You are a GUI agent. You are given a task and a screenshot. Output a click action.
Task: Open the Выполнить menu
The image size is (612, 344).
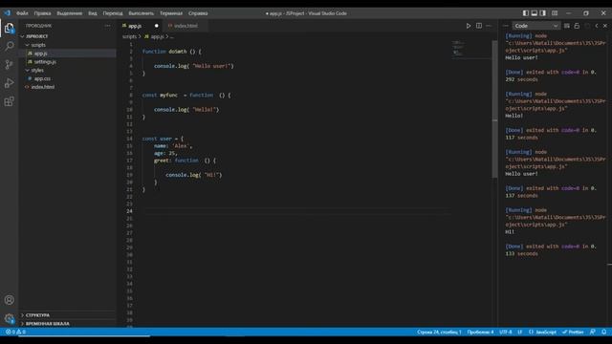coord(141,12)
